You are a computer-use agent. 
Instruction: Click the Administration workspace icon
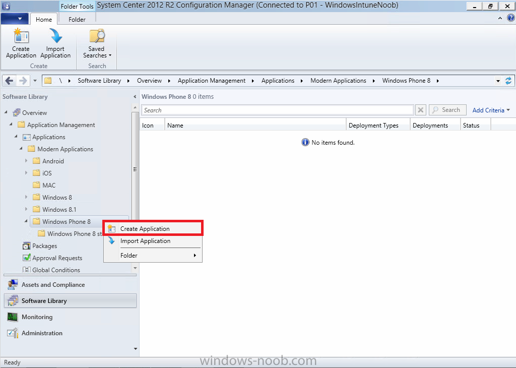coord(13,333)
